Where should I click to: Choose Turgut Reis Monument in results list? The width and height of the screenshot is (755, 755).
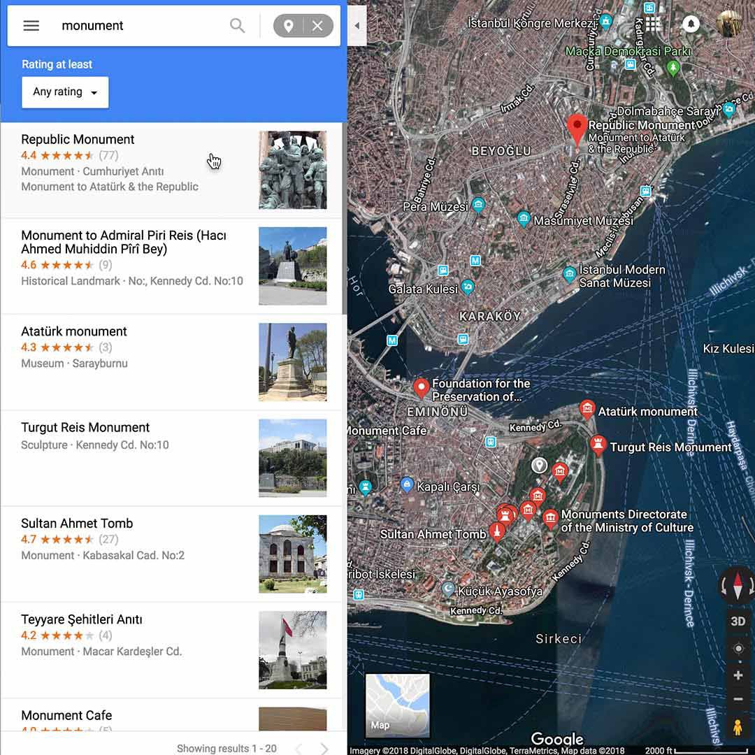point(171,458)
